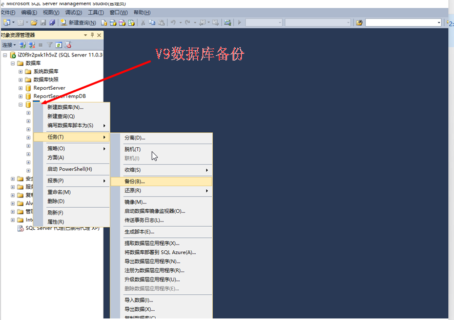Expand the 系统数据库 folder node
Viewport: 454px width, 320px height.
point(20,71)
